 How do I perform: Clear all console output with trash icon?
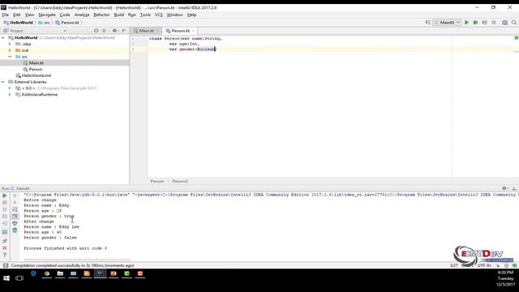point(15,230)
